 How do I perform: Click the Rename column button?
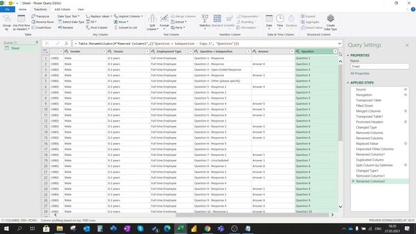click(65, 27)
